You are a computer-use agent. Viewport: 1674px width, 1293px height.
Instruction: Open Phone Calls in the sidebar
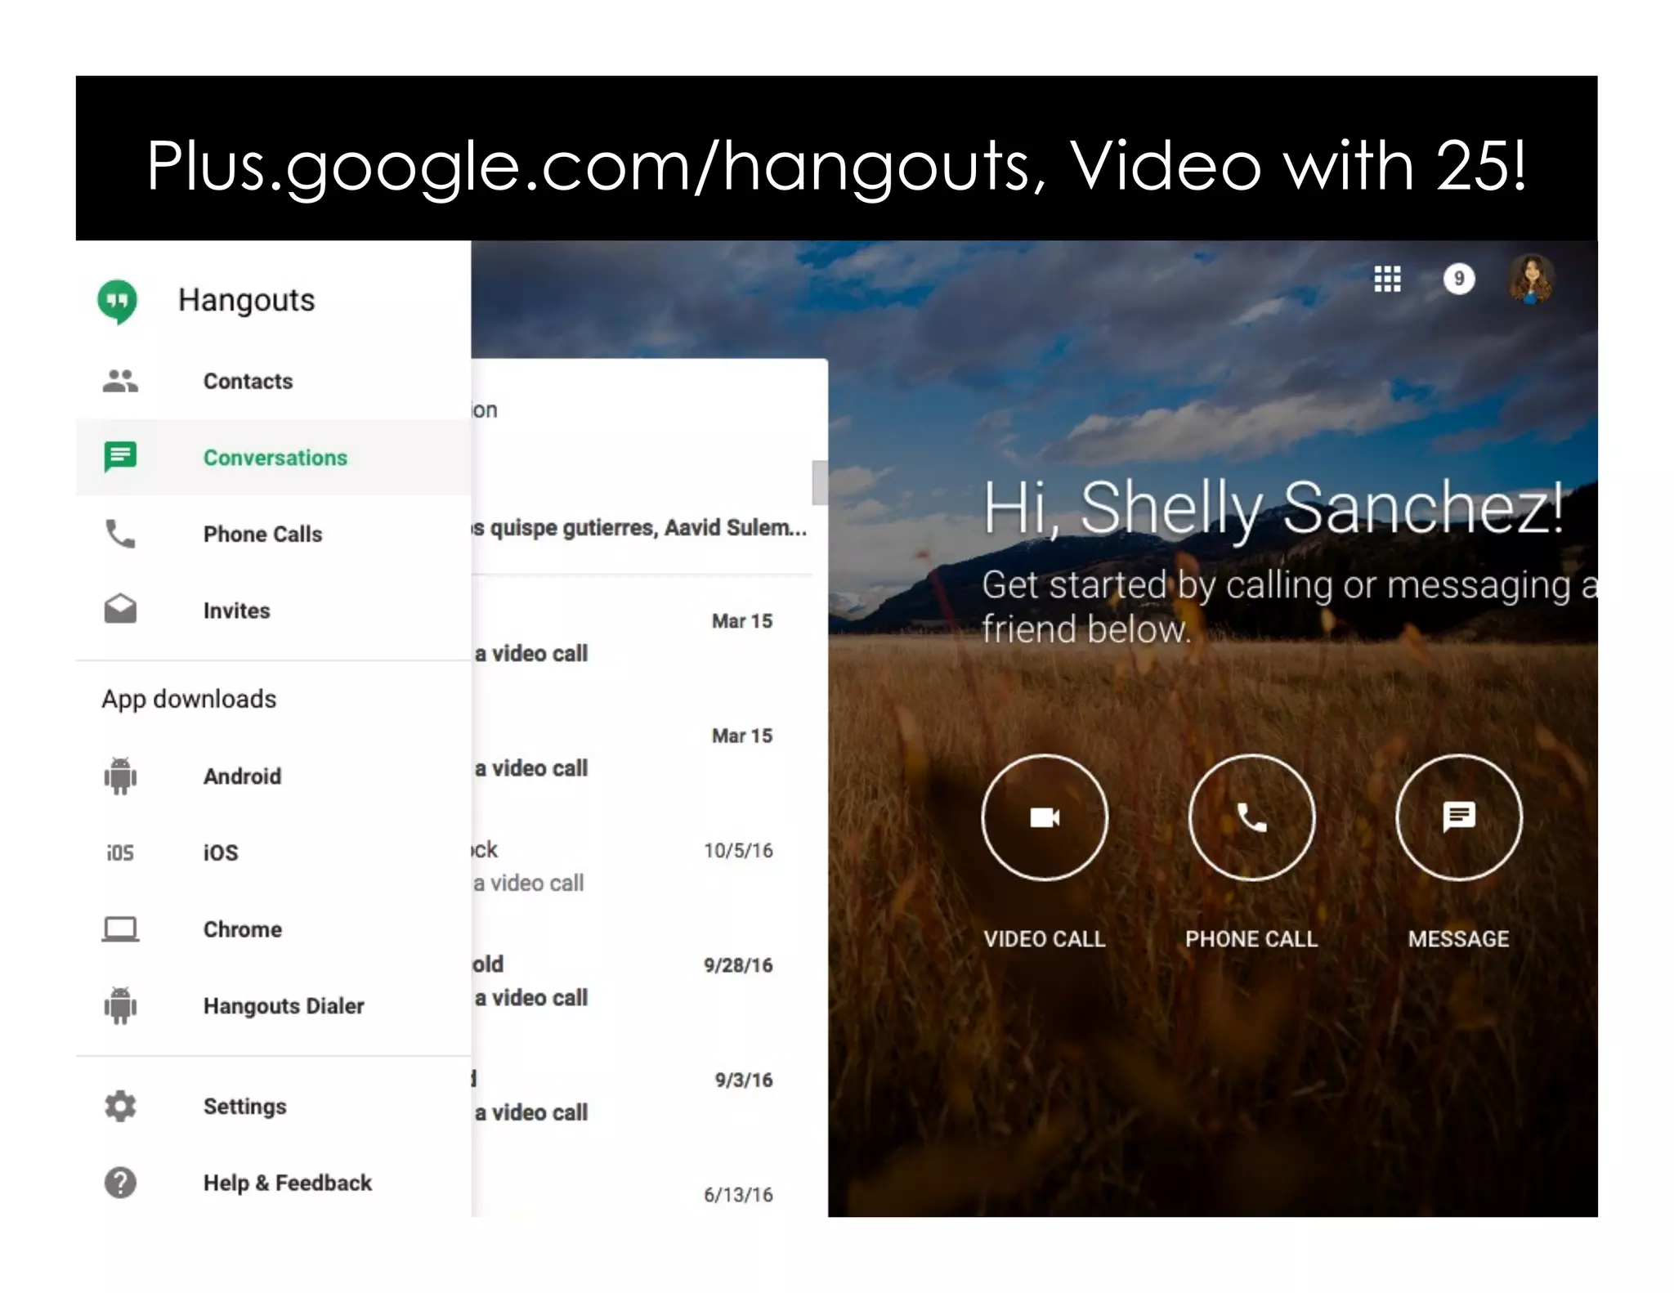273,534
